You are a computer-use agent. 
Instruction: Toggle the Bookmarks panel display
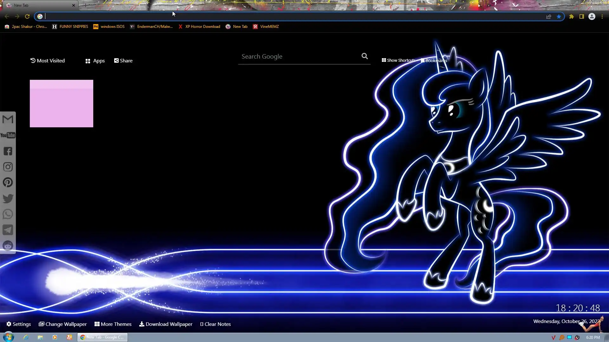[434, 60]
